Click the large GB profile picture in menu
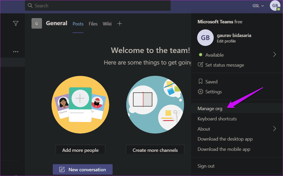This screenshot has width=283, height=176. (205, 38)
